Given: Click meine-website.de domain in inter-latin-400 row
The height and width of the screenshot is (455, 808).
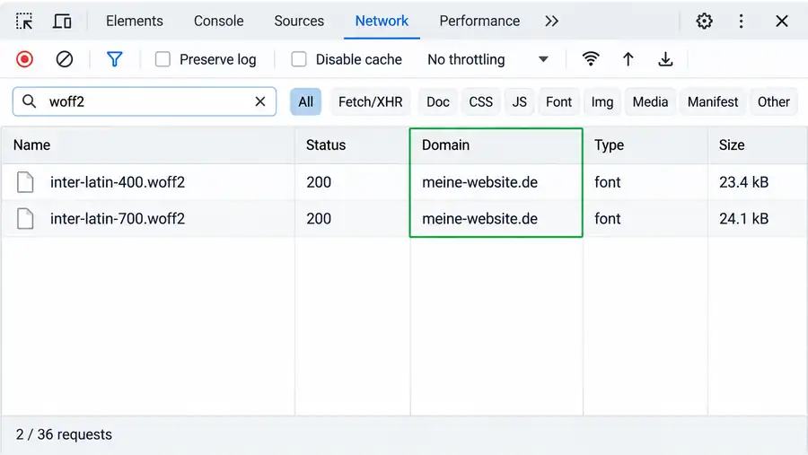Looking at the screenshot, I should pyautogui.click(x=479, y=182).
